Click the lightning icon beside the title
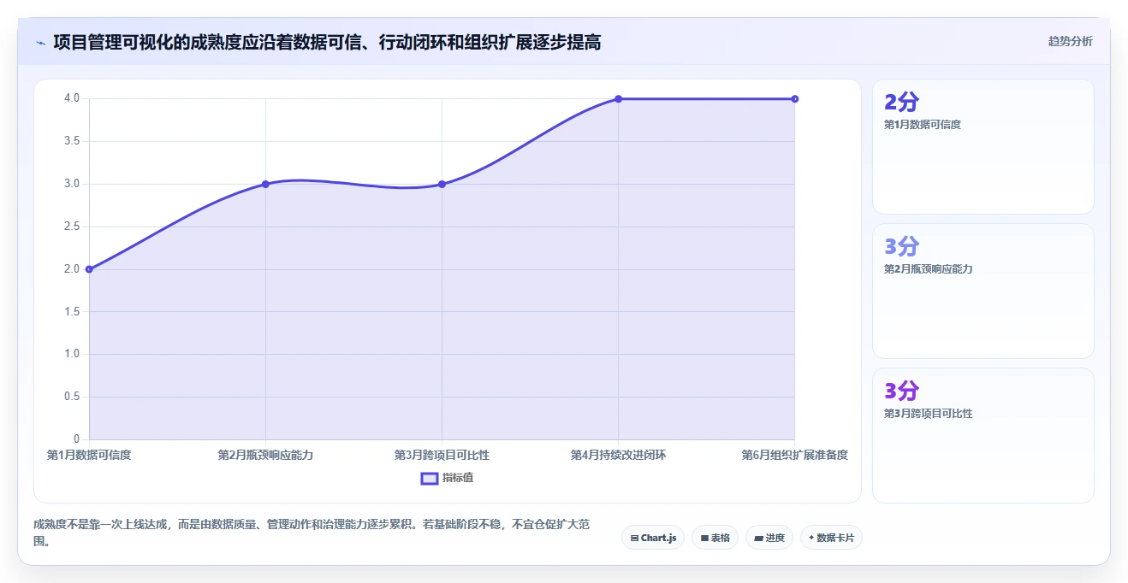Image resolution: width=1128 pixels, height=583 pixels. point(40,42)
